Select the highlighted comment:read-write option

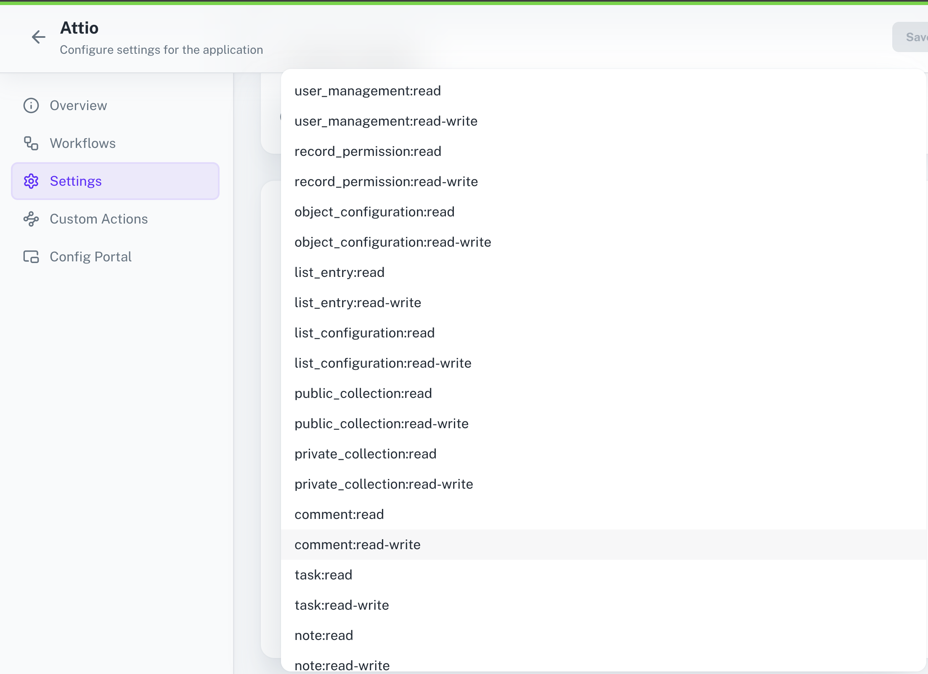click(357, 544)
